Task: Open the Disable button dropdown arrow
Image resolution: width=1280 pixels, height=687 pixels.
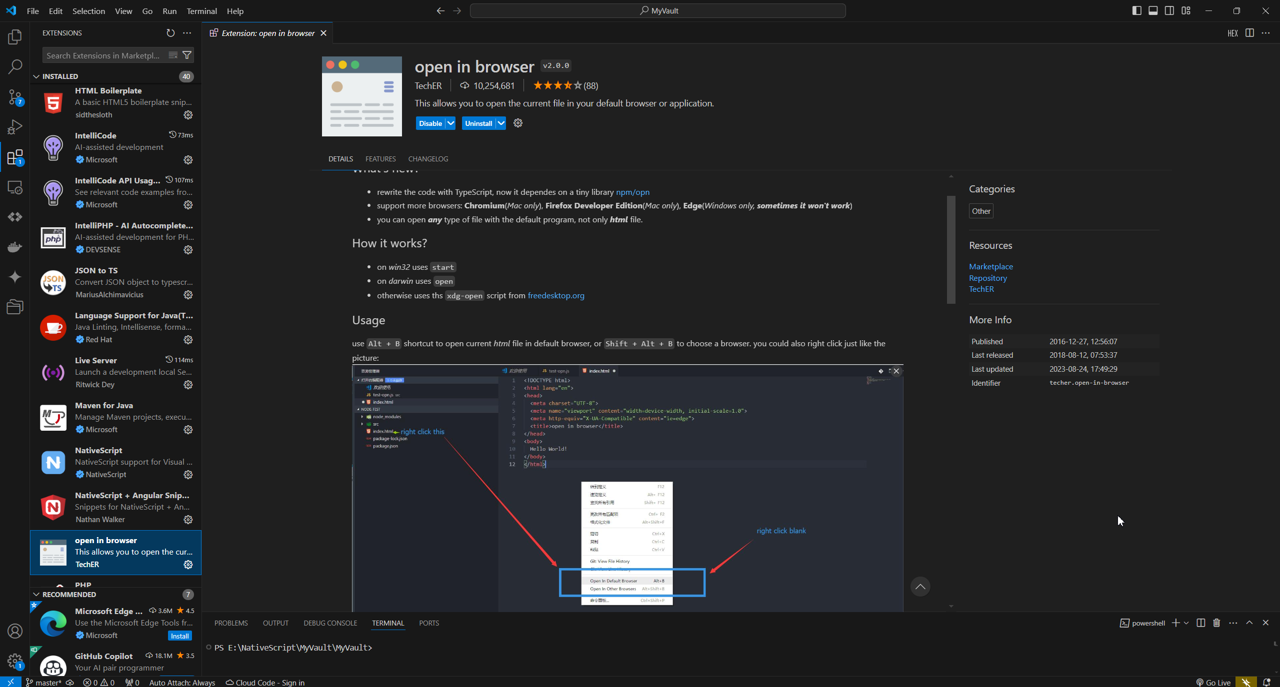Action: click(450, 123)
